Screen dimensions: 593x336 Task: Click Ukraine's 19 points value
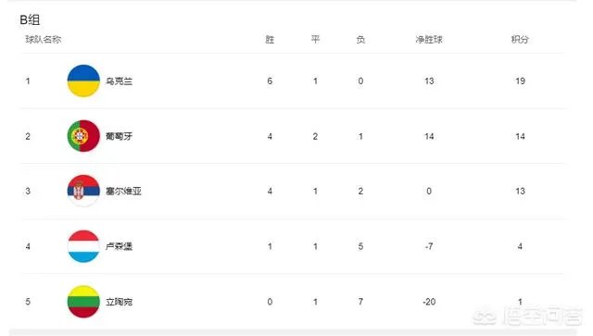click(x=521, y=81)
